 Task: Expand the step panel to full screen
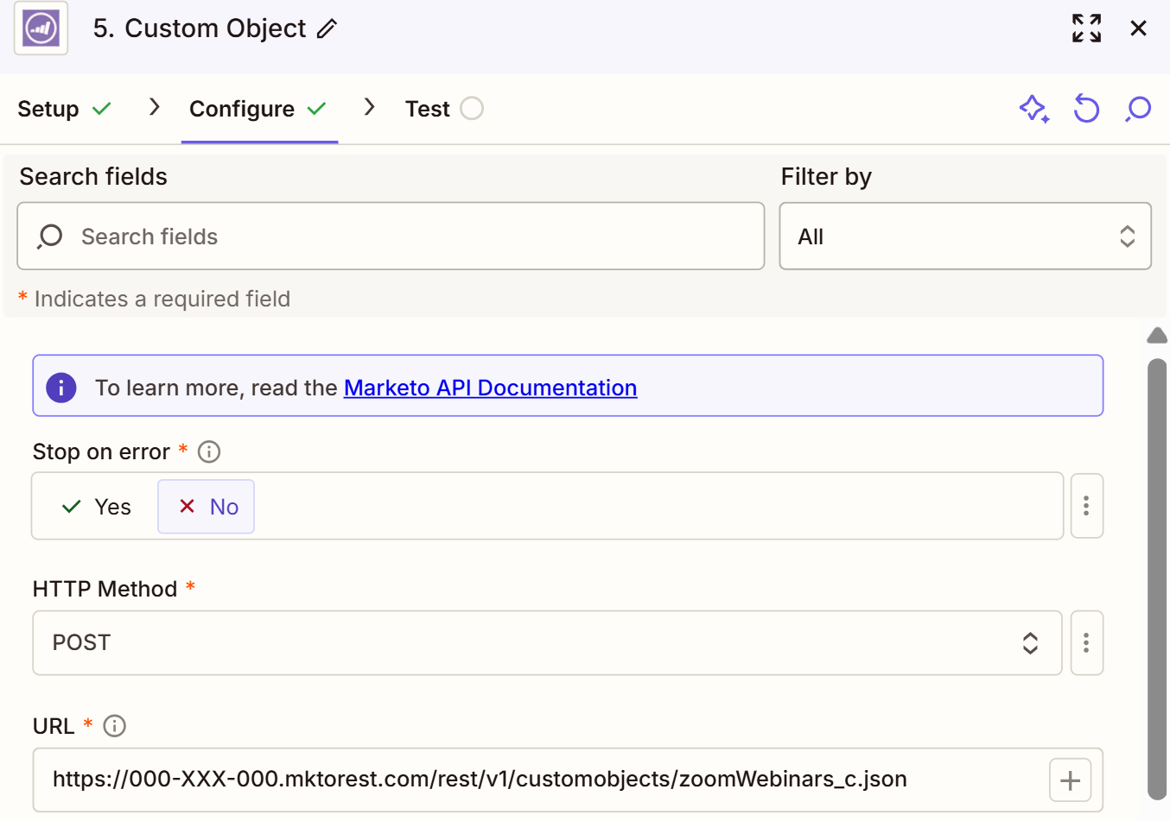(x=1086, y=28)
